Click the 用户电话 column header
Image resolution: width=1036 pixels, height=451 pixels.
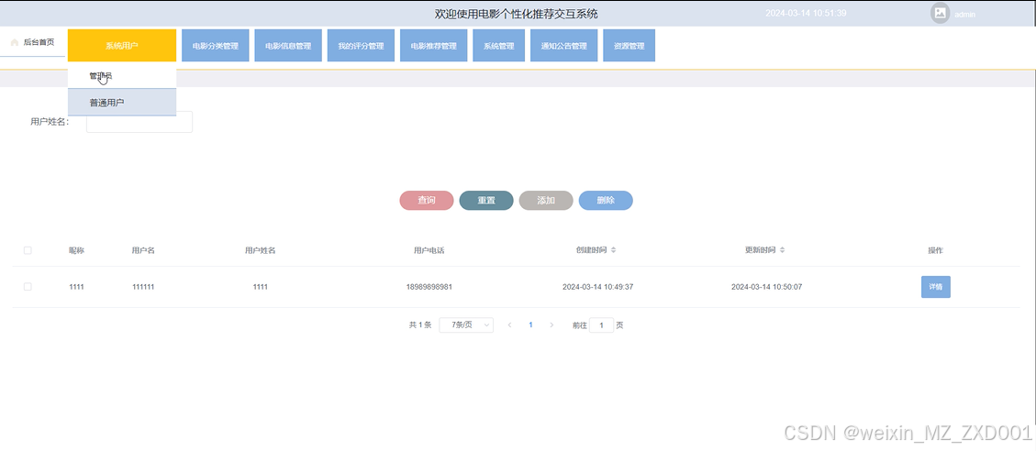(429, 250)
